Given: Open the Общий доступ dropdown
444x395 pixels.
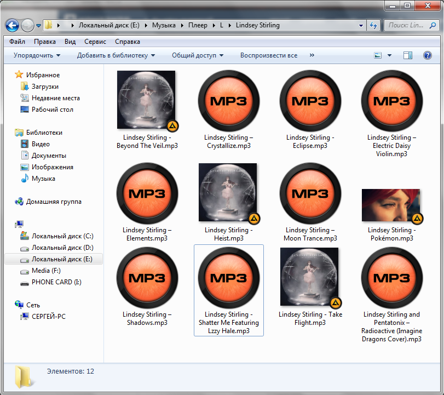Looking at the screenshot, I should pyautogui.click(x=198, y=55).
